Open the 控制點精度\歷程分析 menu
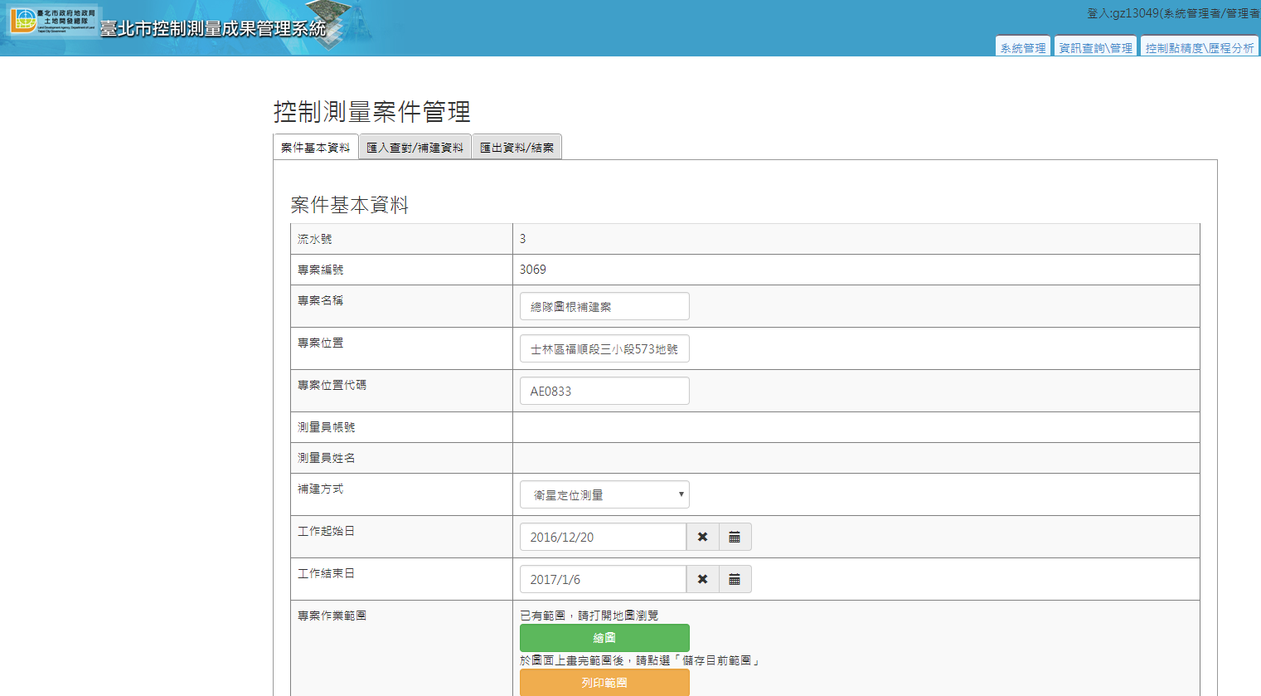The width and height of the screenshot is (1261, 696). (1199, 47)
